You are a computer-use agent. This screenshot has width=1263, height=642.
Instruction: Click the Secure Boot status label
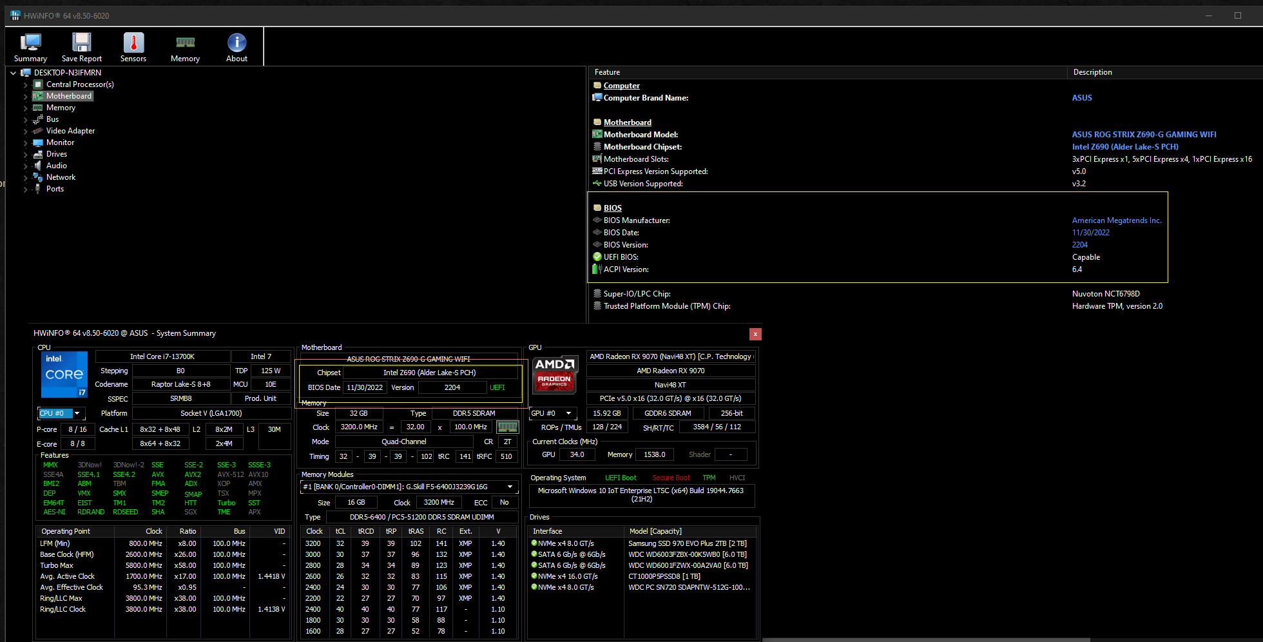coord(671,478)
